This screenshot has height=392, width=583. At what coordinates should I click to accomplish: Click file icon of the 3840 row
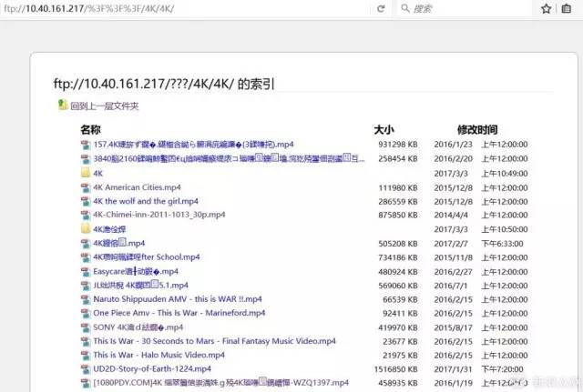(x=86, y=159)
